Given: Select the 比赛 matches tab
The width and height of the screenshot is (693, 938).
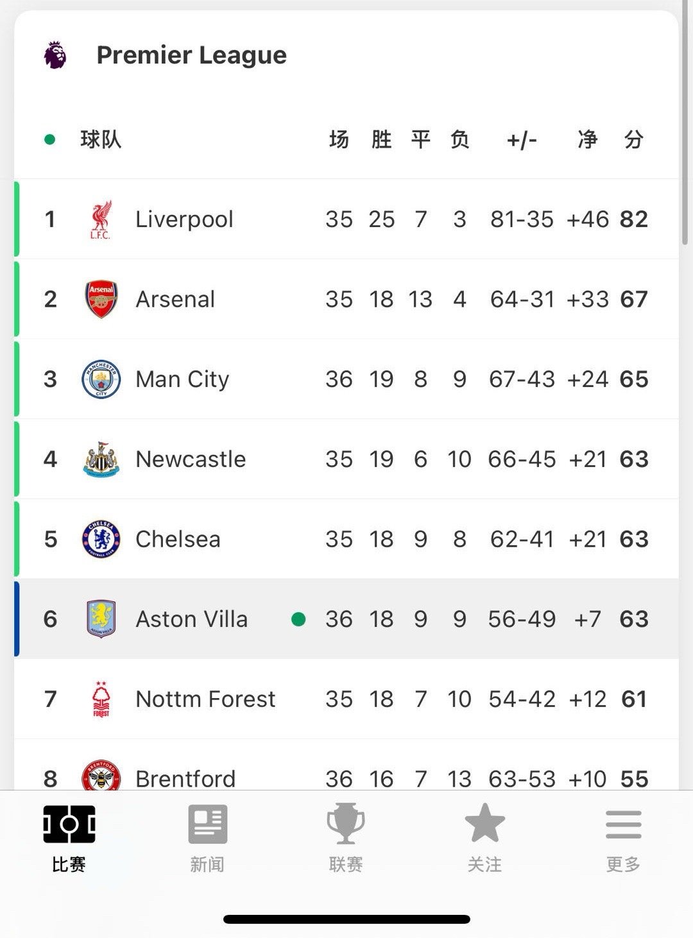Looking at the screenshot, I should pyautogui.click(x=69, y=839).
